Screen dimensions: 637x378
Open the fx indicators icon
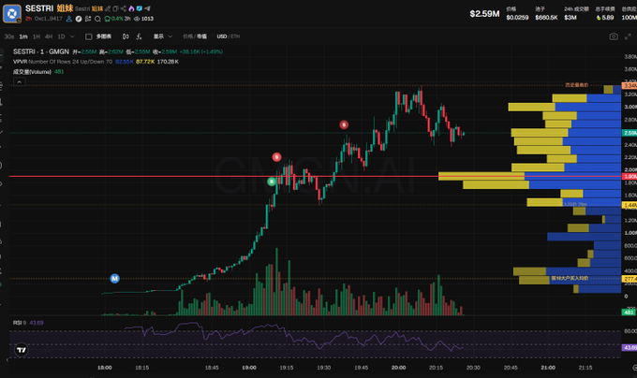coord(139,36)
